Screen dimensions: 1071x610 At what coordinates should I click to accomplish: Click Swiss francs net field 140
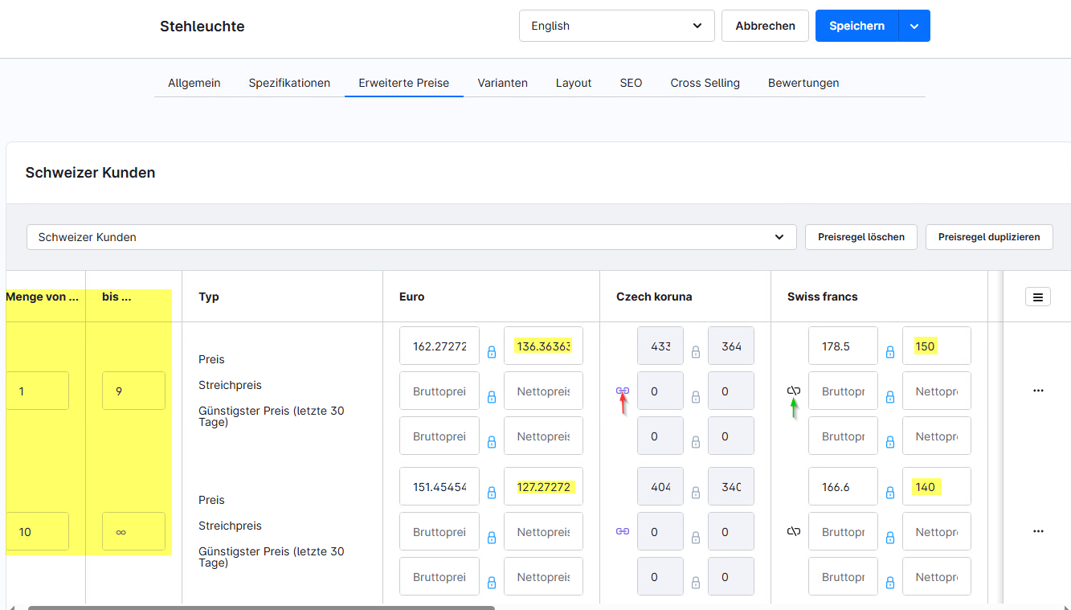tap(937, 486)
